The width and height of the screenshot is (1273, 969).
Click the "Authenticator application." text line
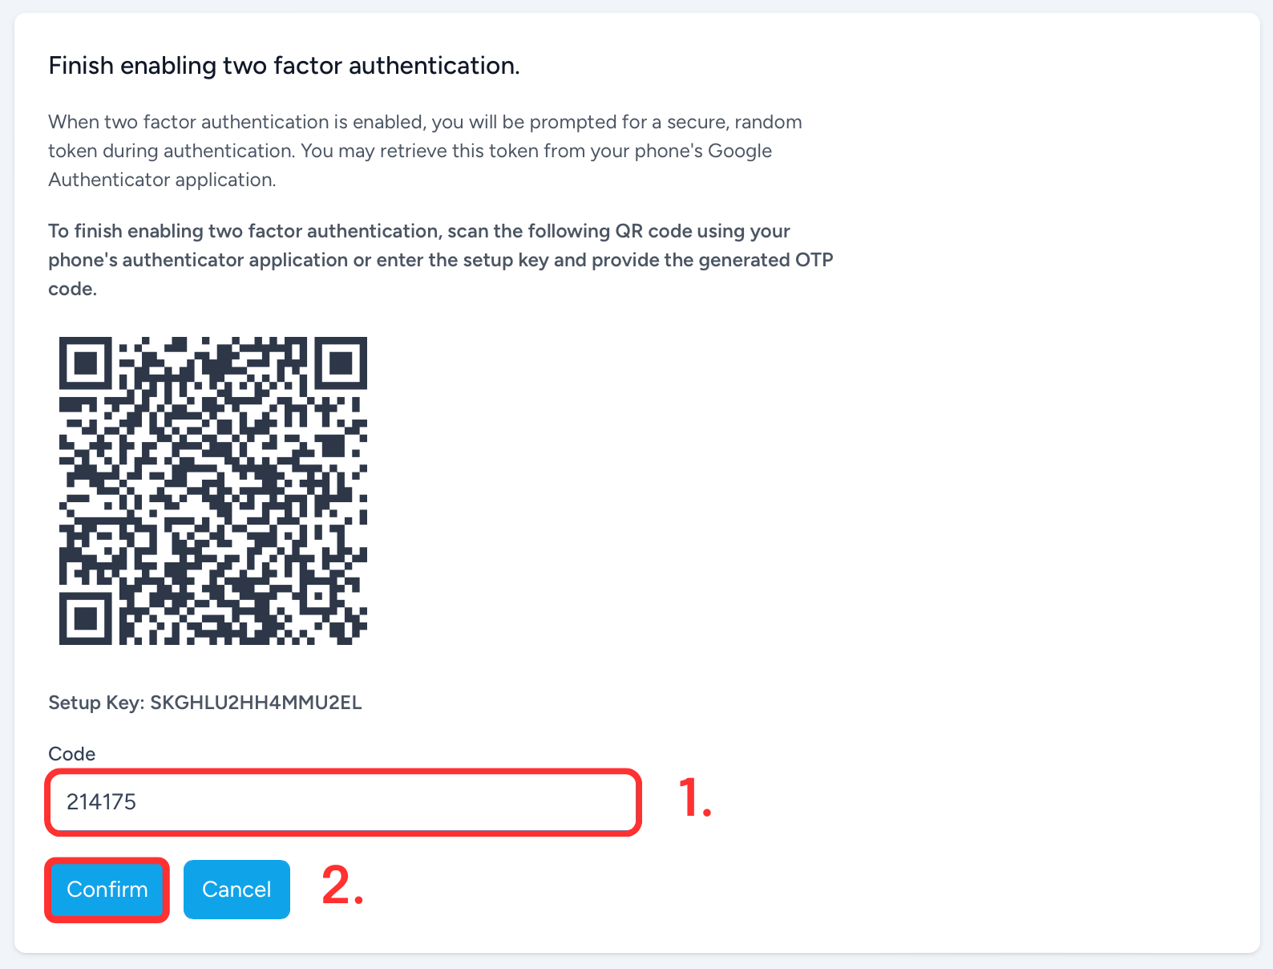pyautogui.click(x=162, y=180)
